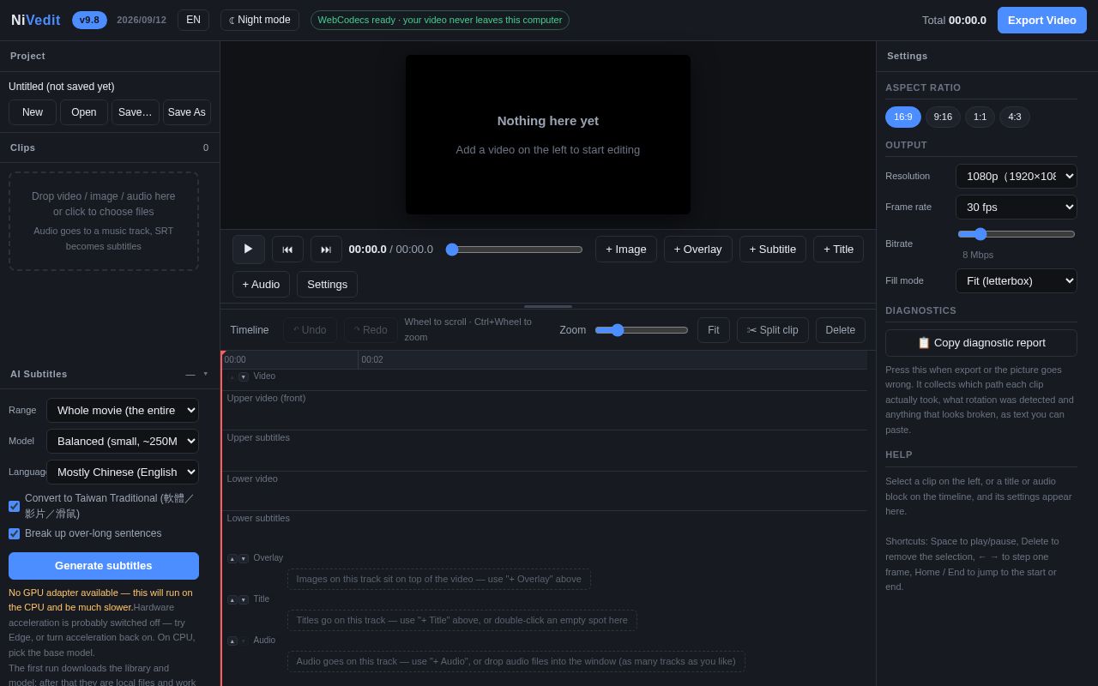The width and height of the screenshot is (1098, 686).
Task: Click the playback seek slider
Action: [515, 250]
